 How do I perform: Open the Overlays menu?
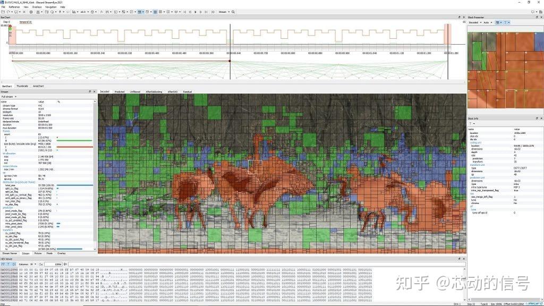(x=37, y=7)
